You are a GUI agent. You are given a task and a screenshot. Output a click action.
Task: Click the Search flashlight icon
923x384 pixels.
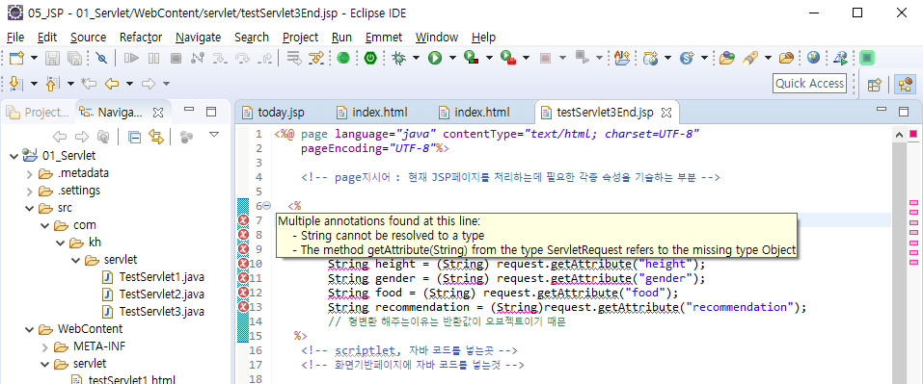click(x=750, y=58)
